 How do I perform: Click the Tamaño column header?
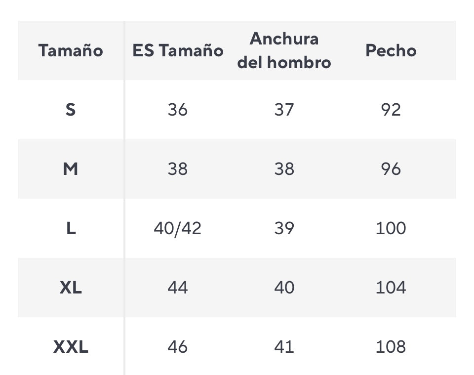71,50
